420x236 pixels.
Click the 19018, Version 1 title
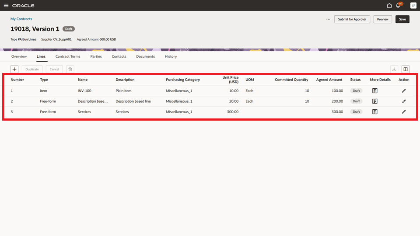coord(35,29)
